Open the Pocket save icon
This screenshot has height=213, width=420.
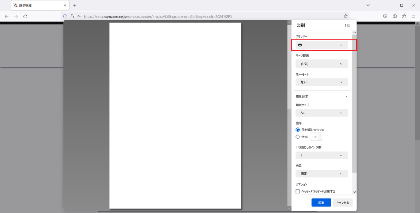point(385,16)
